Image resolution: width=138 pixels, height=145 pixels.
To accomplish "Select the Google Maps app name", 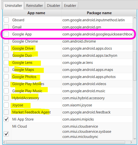I will pos(23,70).
